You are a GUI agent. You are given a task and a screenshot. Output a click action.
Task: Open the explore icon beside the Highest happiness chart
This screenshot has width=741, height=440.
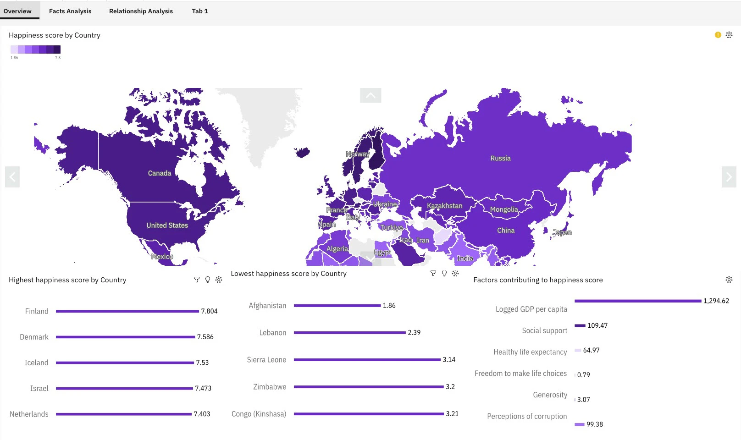[219, 279]
